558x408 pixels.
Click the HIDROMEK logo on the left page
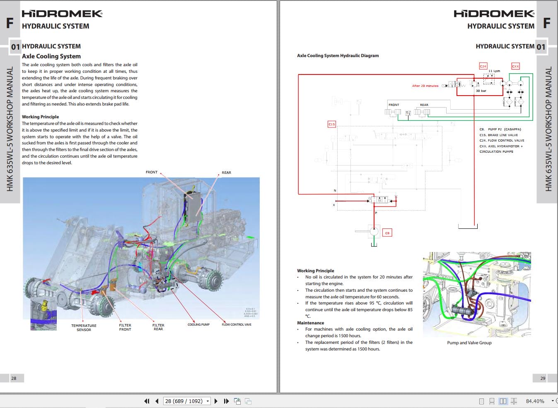(62, 14)
